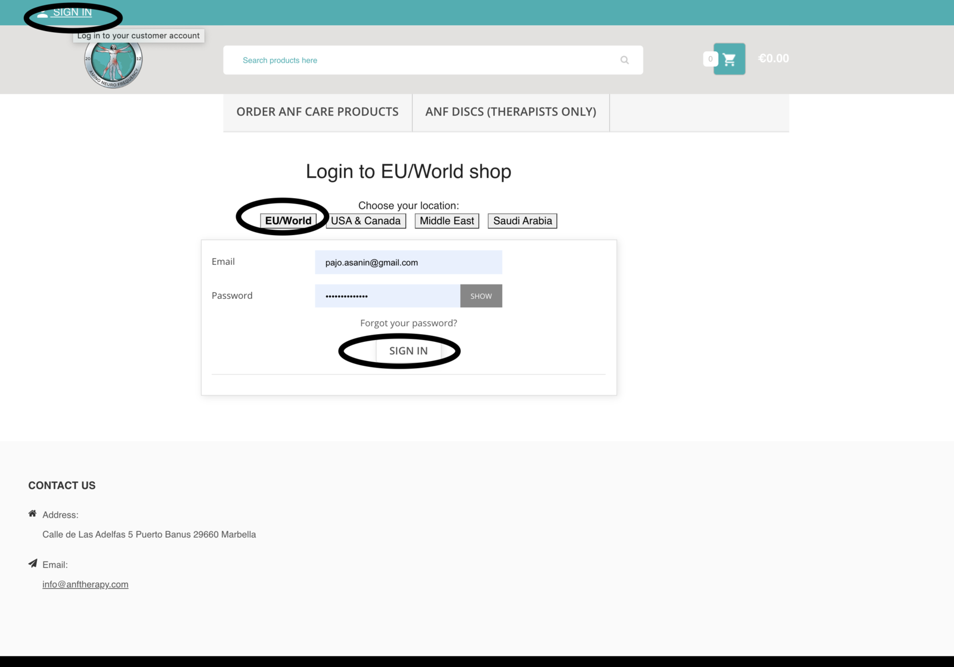Click the Login to EU/World shop heading
Screen dimensions: 954x667
click(x=408, y=172)
